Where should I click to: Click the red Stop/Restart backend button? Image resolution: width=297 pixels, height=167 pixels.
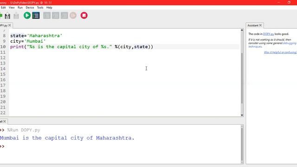tap(84, 15)
